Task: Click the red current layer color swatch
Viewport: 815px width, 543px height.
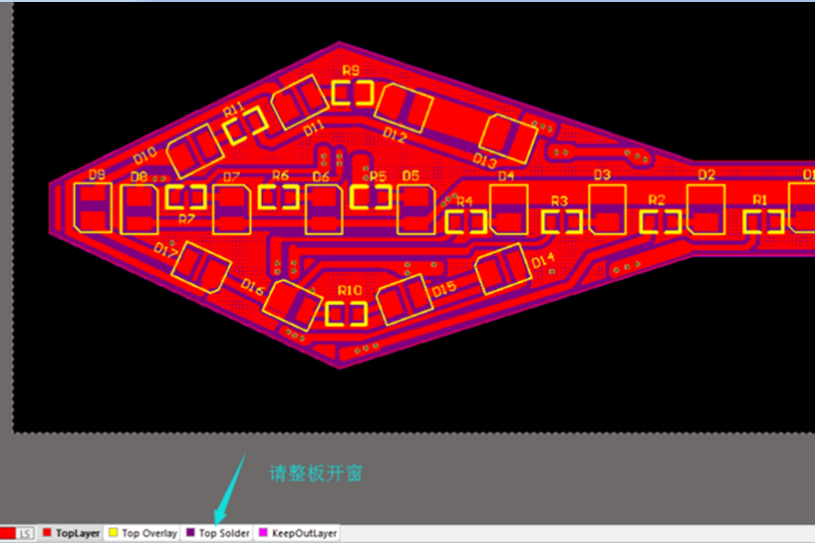Action: [x=6, y=534]
